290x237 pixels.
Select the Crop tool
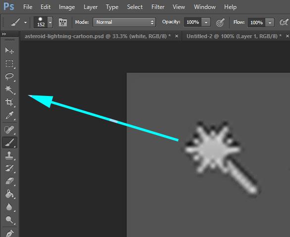tap(9, 102)
